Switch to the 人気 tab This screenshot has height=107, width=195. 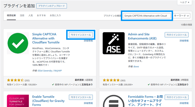click(x=30, y=15)
